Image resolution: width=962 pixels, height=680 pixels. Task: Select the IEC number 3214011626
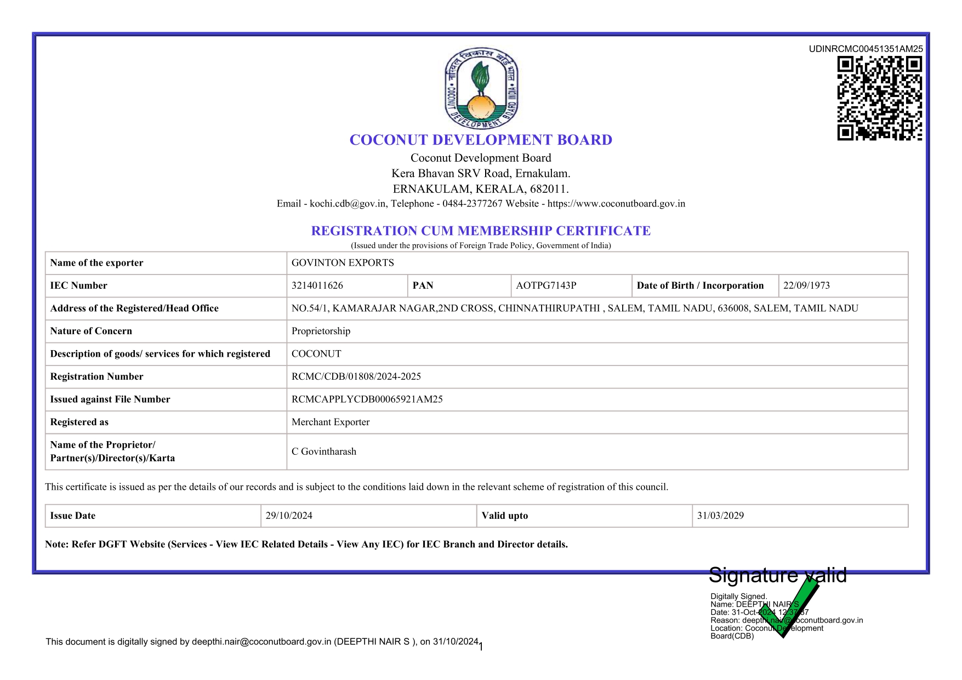[x=317, y=285]
